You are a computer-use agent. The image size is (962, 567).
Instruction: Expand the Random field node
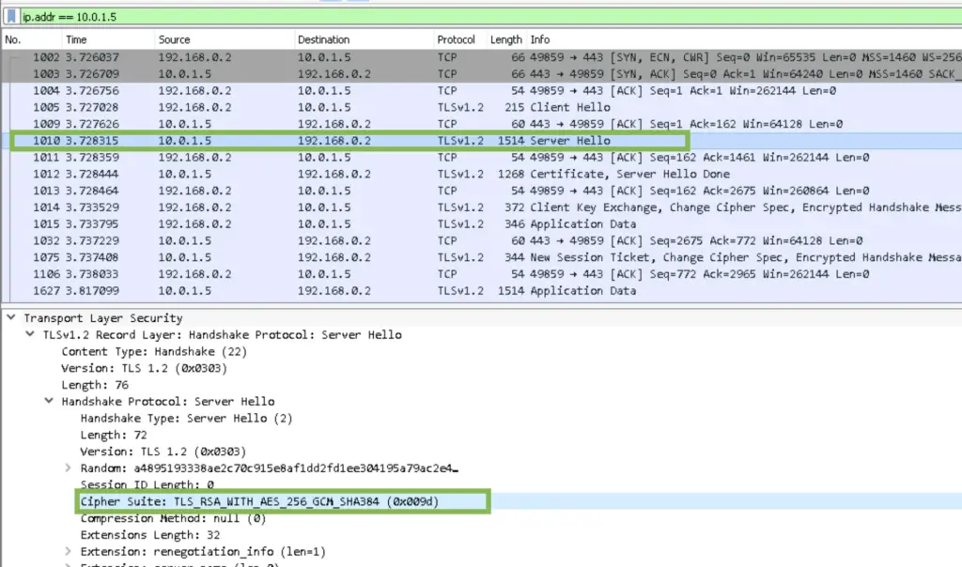(68, 467)
